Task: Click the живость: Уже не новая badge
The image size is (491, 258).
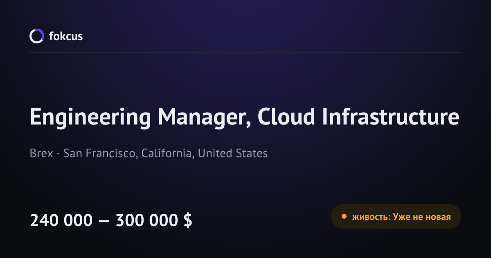Action: (396, 216)
